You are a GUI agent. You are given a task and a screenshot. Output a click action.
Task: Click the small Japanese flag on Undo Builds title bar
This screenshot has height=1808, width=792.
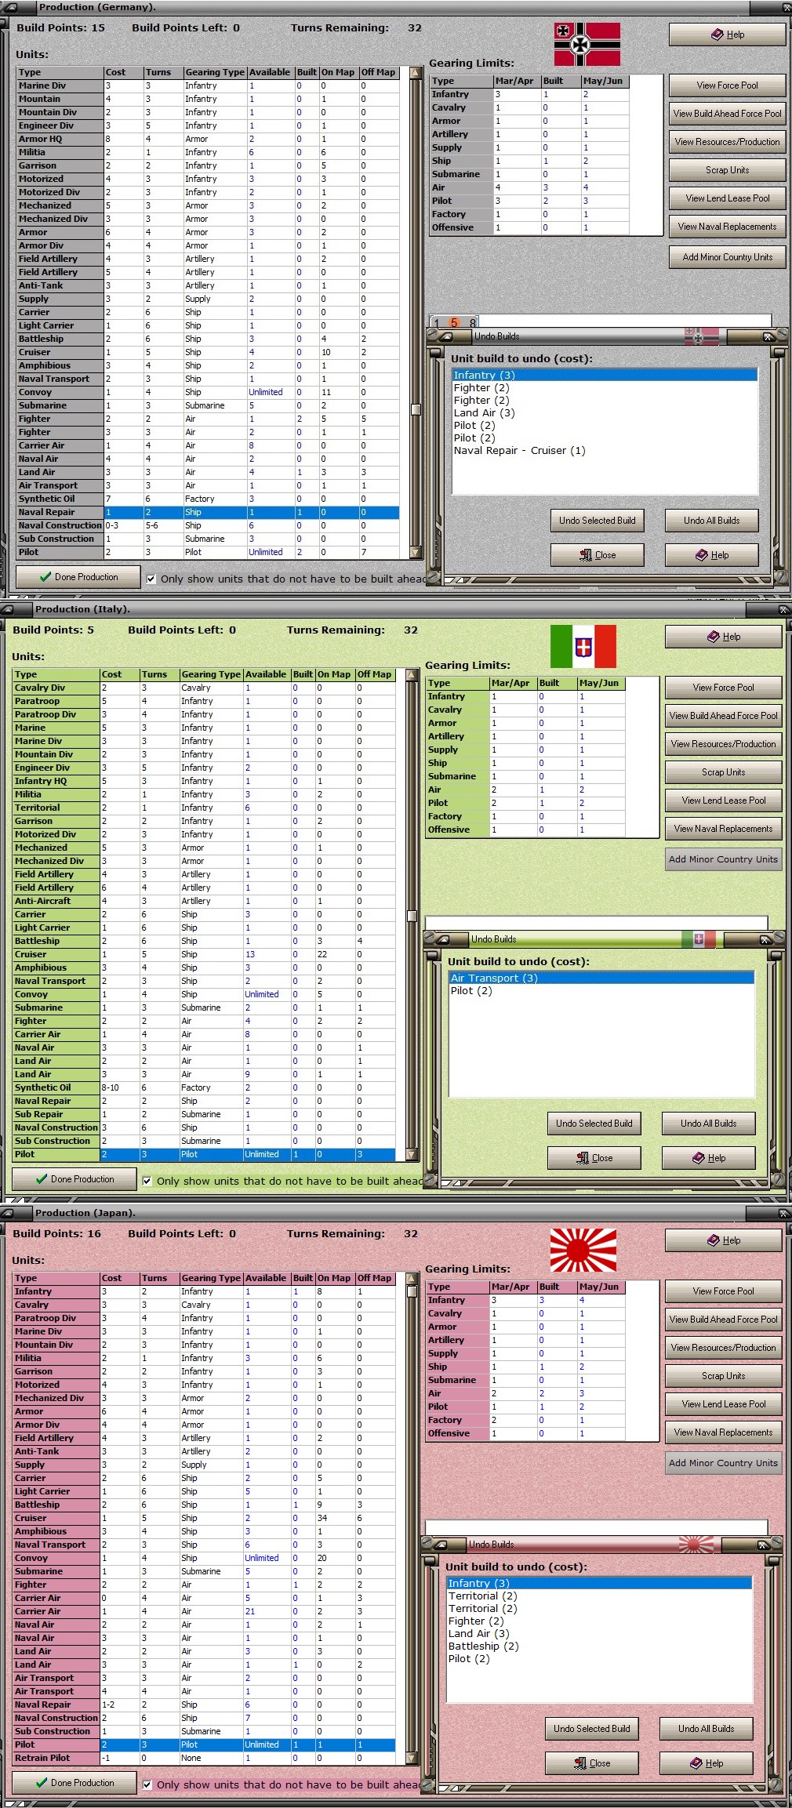click(696, 1545)
